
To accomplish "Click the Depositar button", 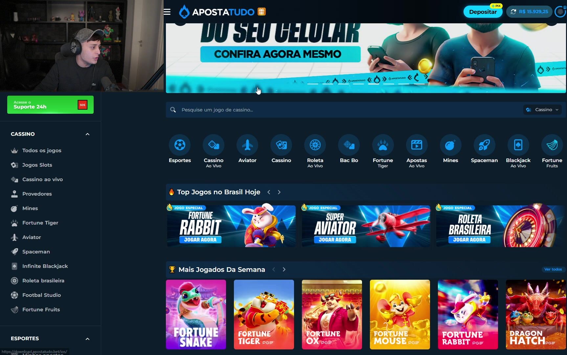I will tap(483, 12).
